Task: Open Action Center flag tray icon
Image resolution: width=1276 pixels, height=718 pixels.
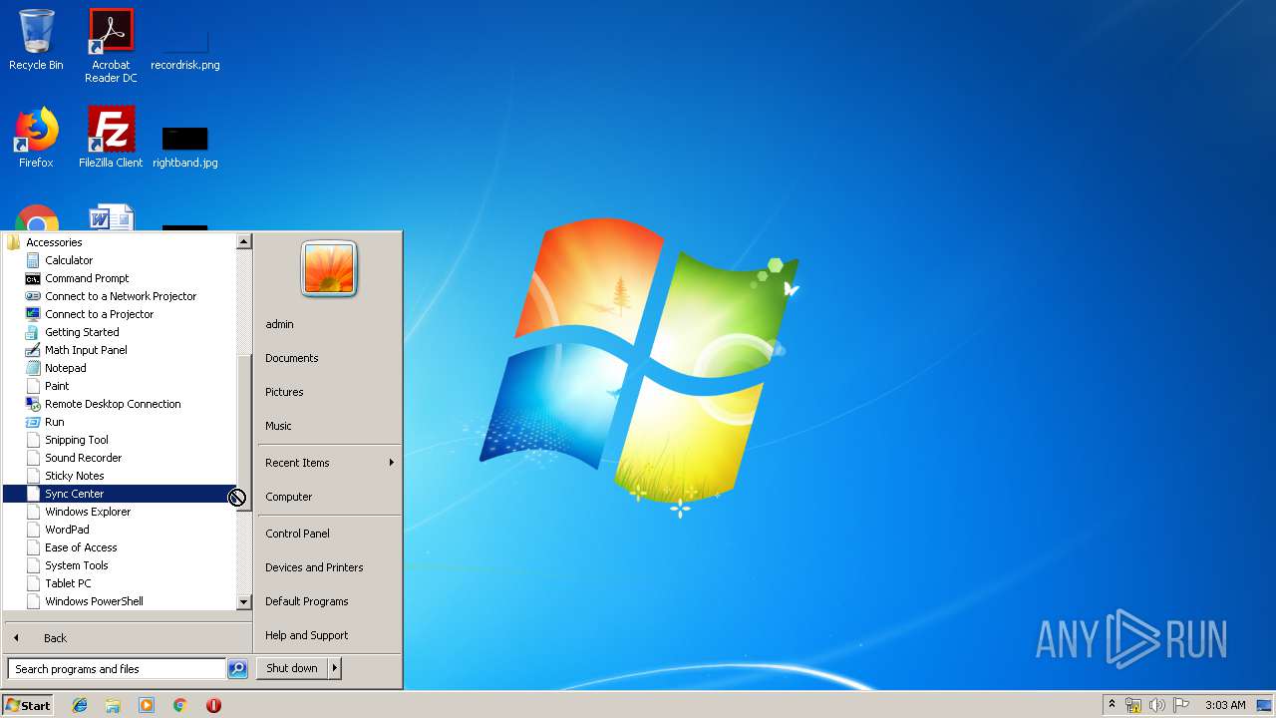Action: 1181,705
